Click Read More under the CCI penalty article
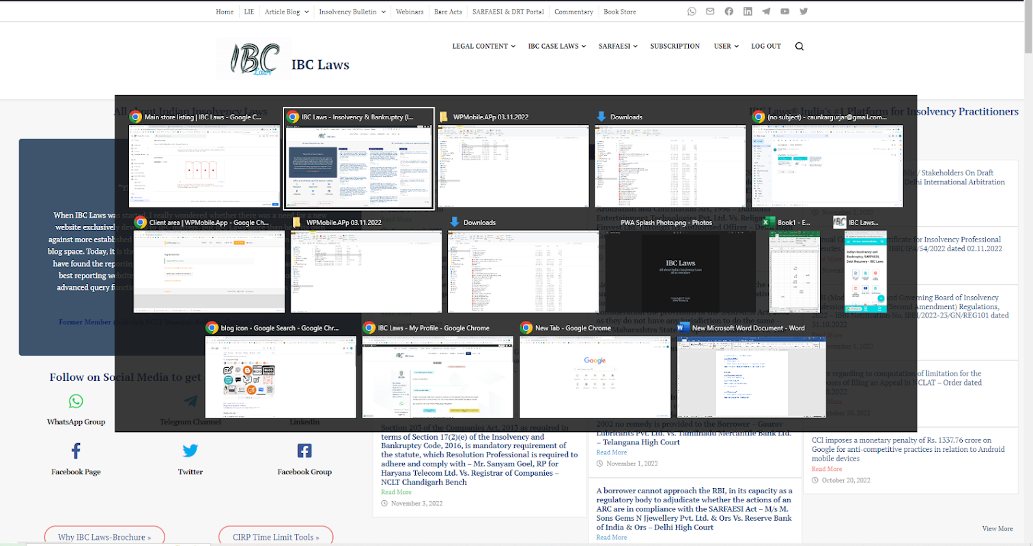The width and height of the screenshot is (1033, 546). tap(827, 469)
